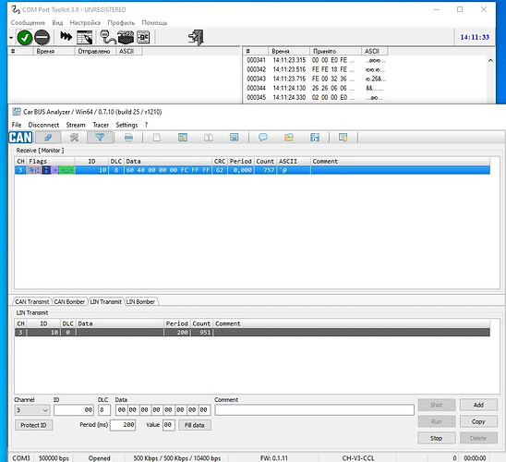Screen dimensions: 506x462
Task: Toggle the connection plug icon beside CAN
Action: coord(48,138)
